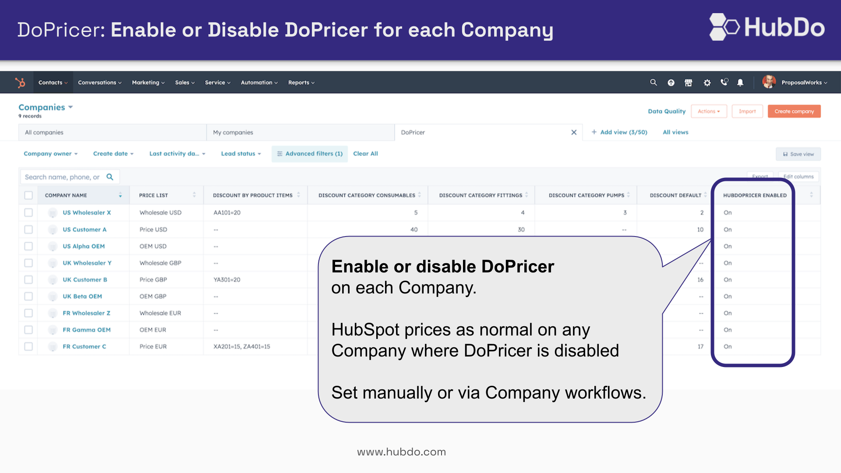Open the All views link
The image size is (841, 473).
[675, 132]
